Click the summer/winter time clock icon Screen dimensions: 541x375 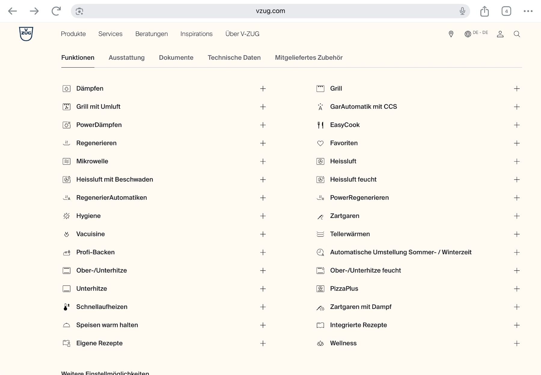pos(320,252)
